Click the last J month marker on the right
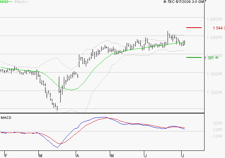The image size is (225, 158). pyautogui.click(x=183, y=155)
